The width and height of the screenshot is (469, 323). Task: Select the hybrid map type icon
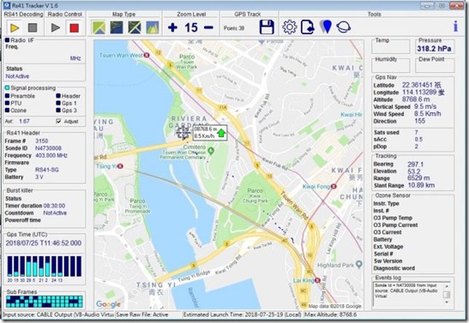click(135, 27)
